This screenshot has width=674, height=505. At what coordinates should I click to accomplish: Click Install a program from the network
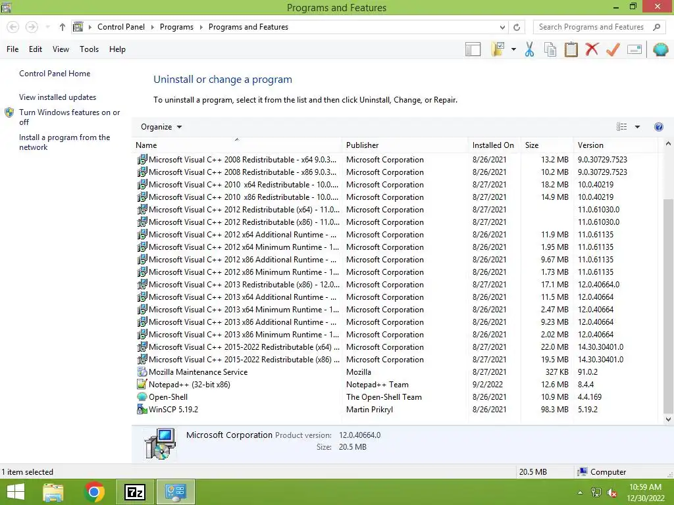tap(65, 142)
